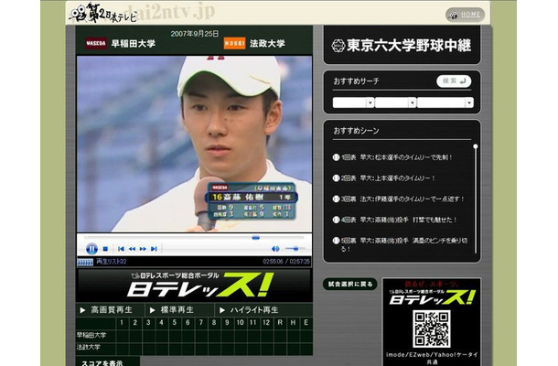Viewport: 558px width, 366px height.
Task: Adjust the volume slider
Action: point(295,249)
